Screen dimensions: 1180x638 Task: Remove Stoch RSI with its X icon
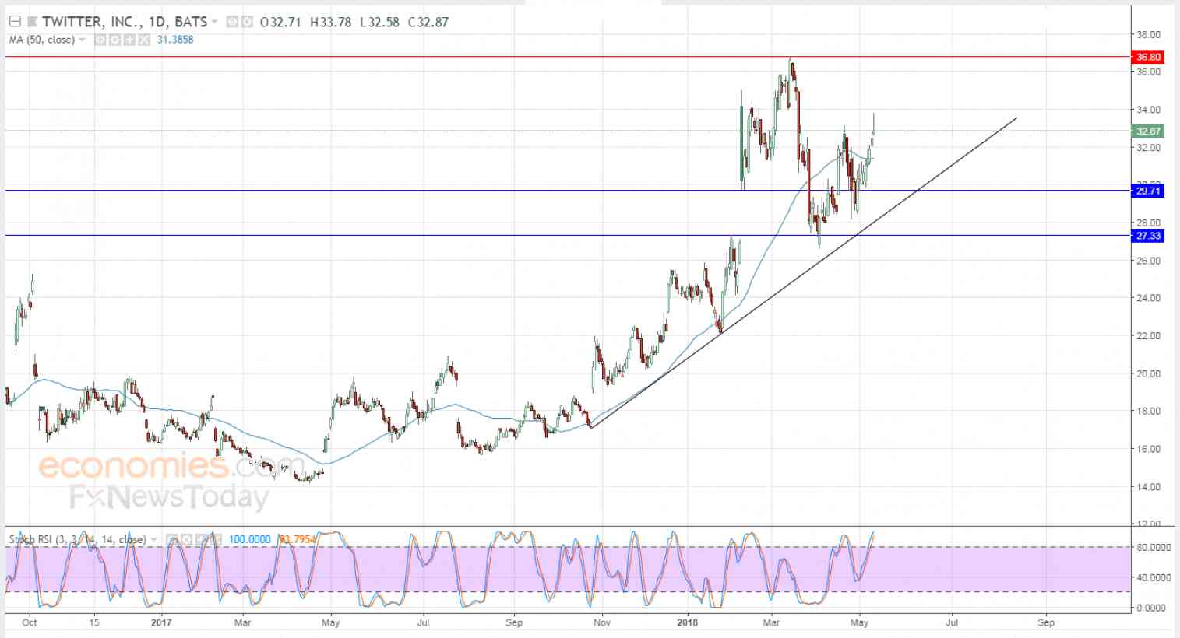216,539
